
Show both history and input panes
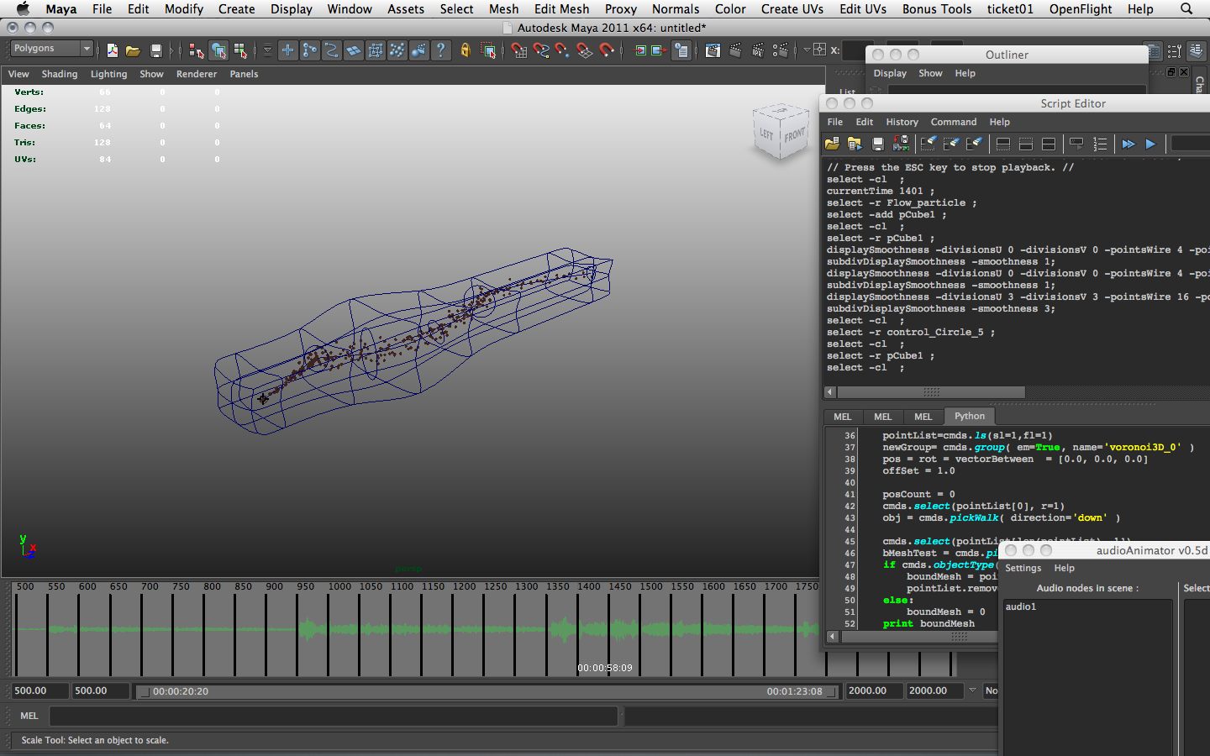[1049, 144]
